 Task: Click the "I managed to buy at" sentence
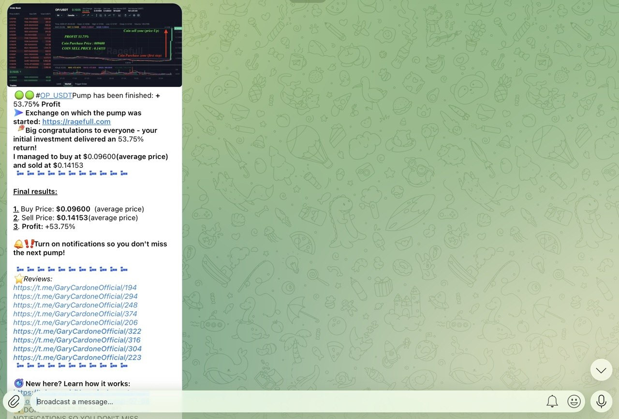91,161
